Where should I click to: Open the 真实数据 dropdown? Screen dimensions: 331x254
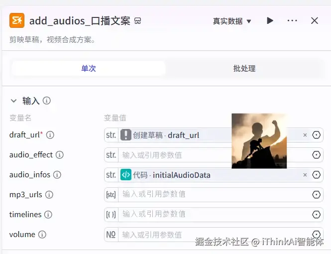pyautogui.click(x=232, y=21)
